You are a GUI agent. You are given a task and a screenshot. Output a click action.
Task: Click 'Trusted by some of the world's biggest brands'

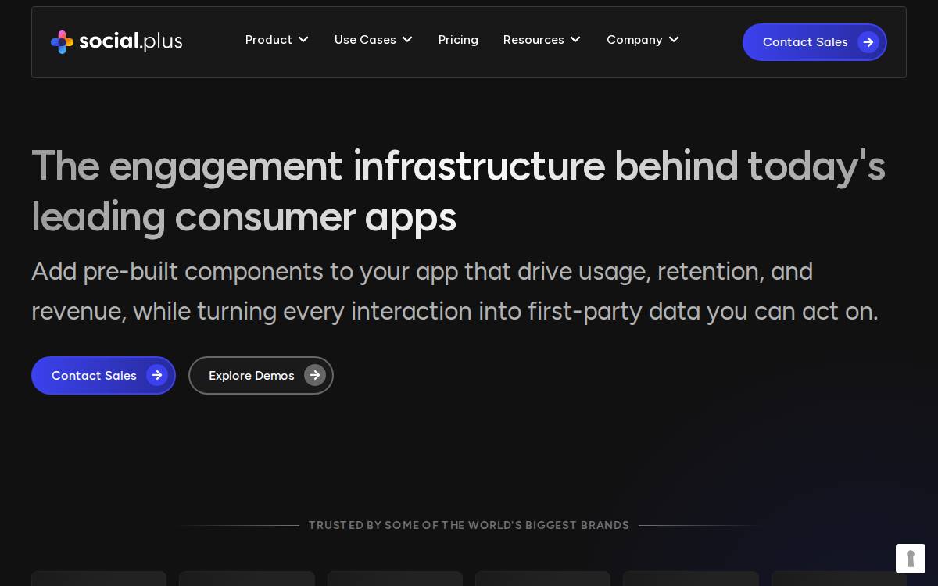[x=469, y=525]
